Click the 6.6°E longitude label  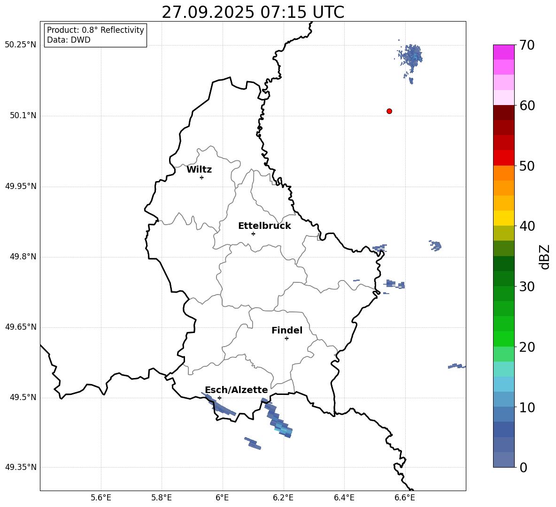tap(405, 498)
